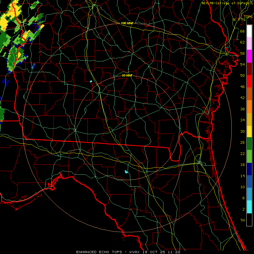This screenshot has width=254, height=254.
Task: Select the dark orange legend swatch
Action: click(249, 94)
